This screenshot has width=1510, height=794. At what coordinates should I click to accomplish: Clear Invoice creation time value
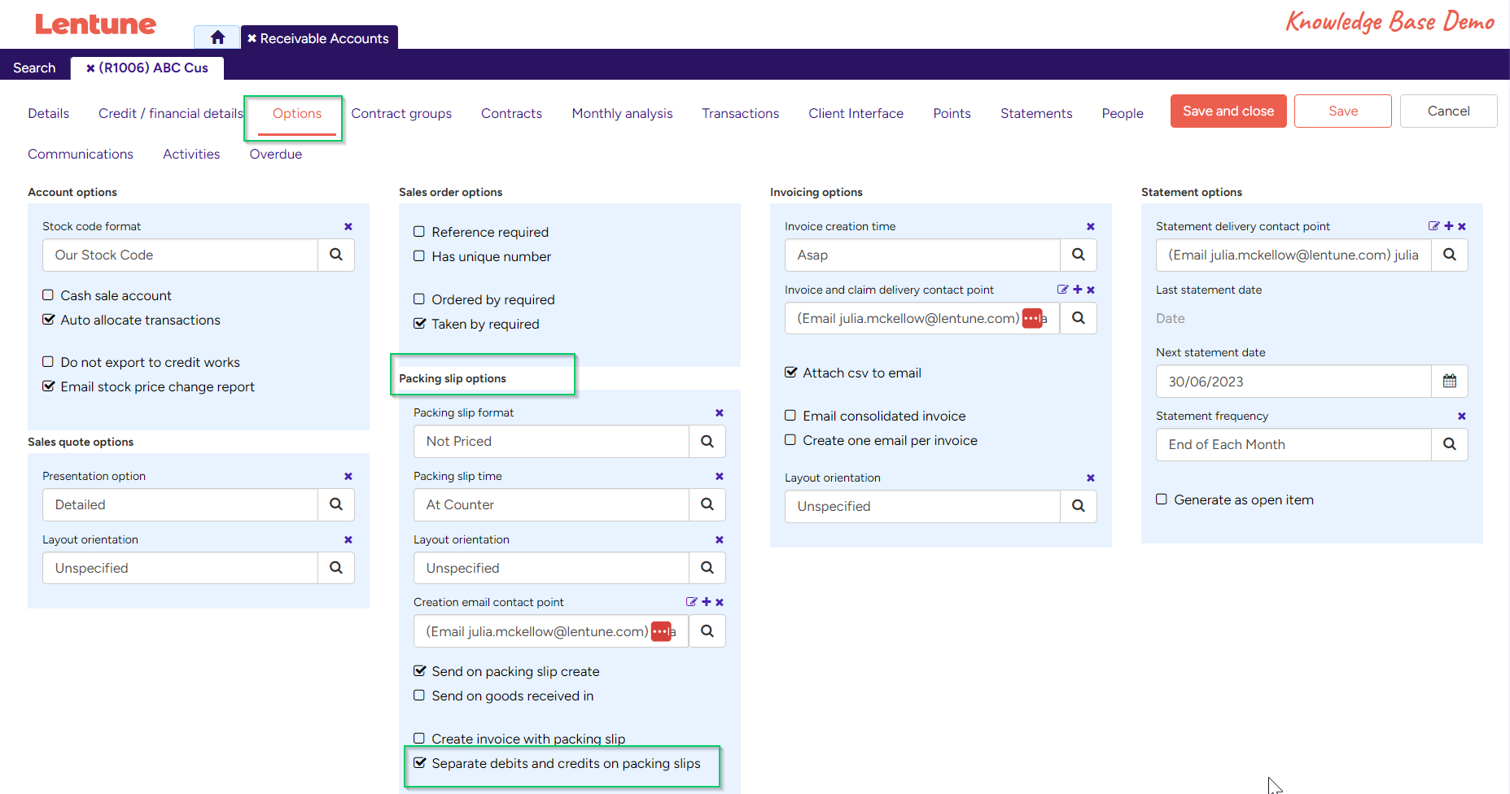coord(1091,227)
